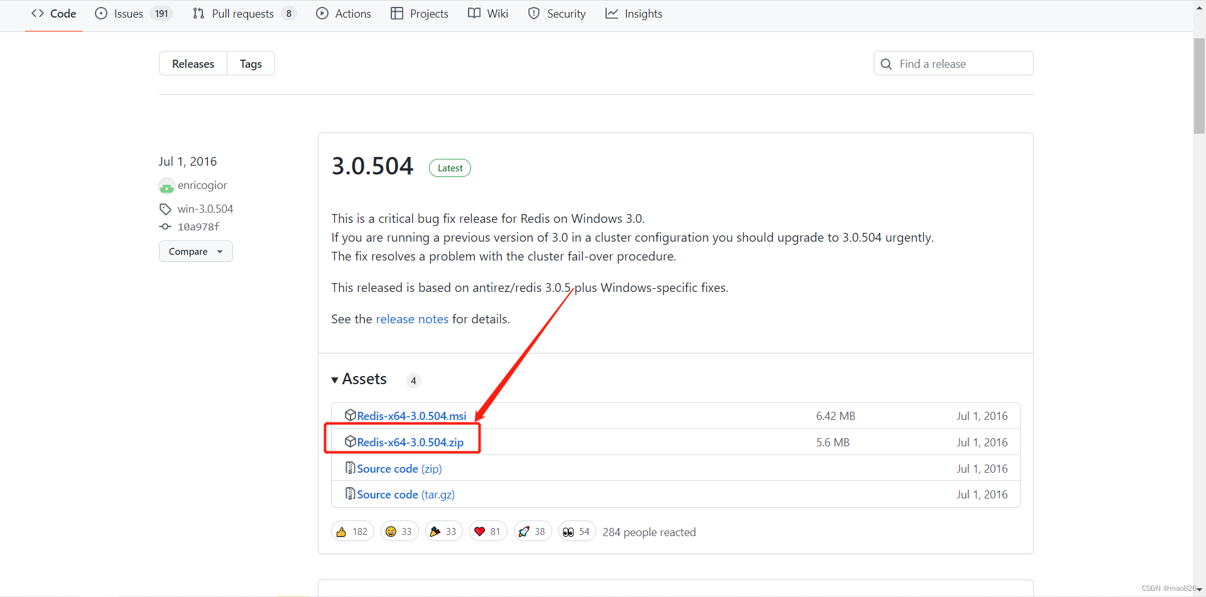The height and width of the screenshot is (597, 1206).
Task: Toggle the thumbs-up reaction
Action: (352, 530)
